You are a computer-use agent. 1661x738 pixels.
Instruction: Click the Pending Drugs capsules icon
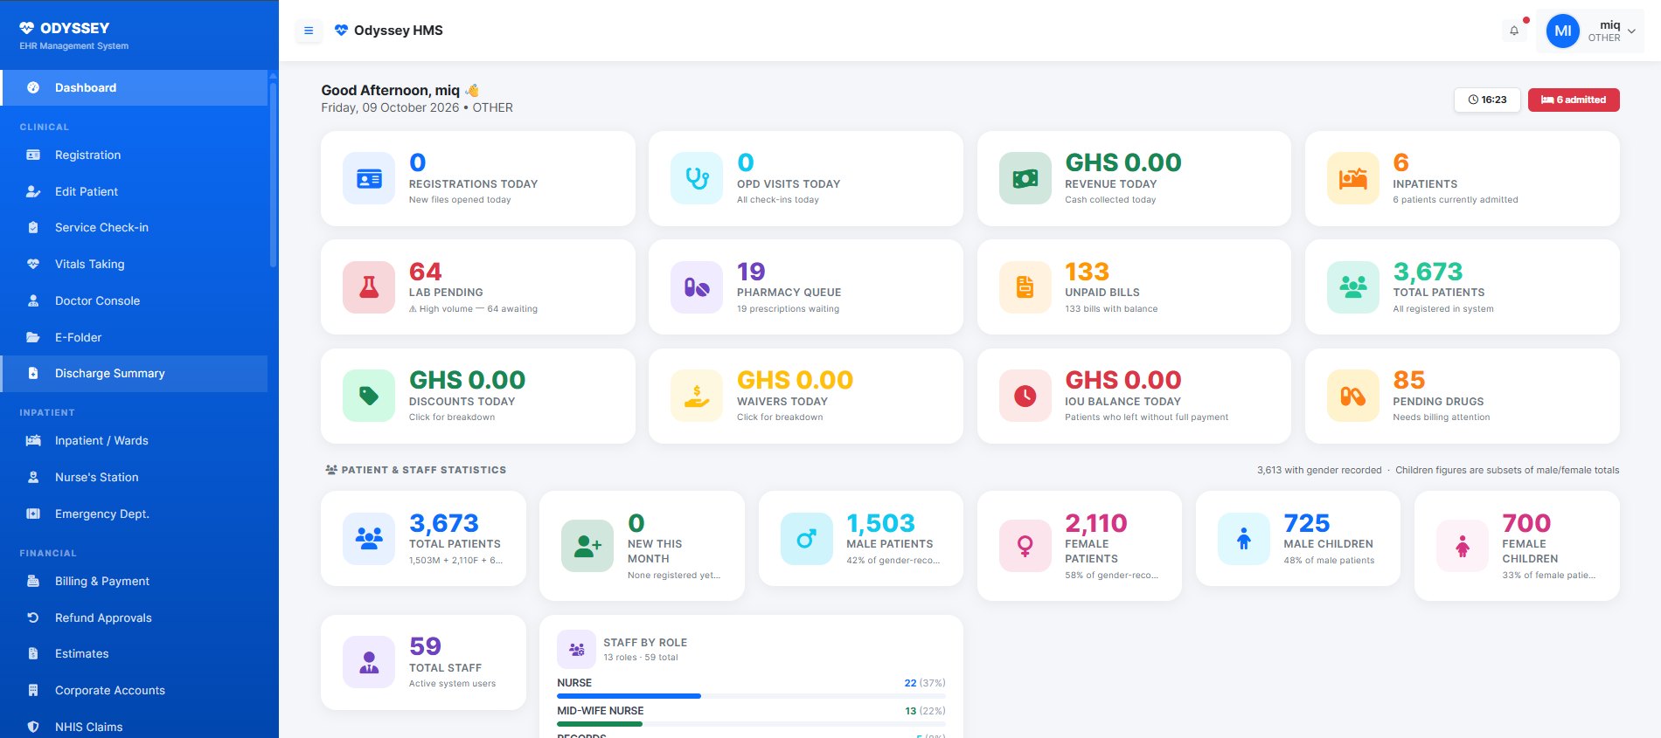[1352, 397]
